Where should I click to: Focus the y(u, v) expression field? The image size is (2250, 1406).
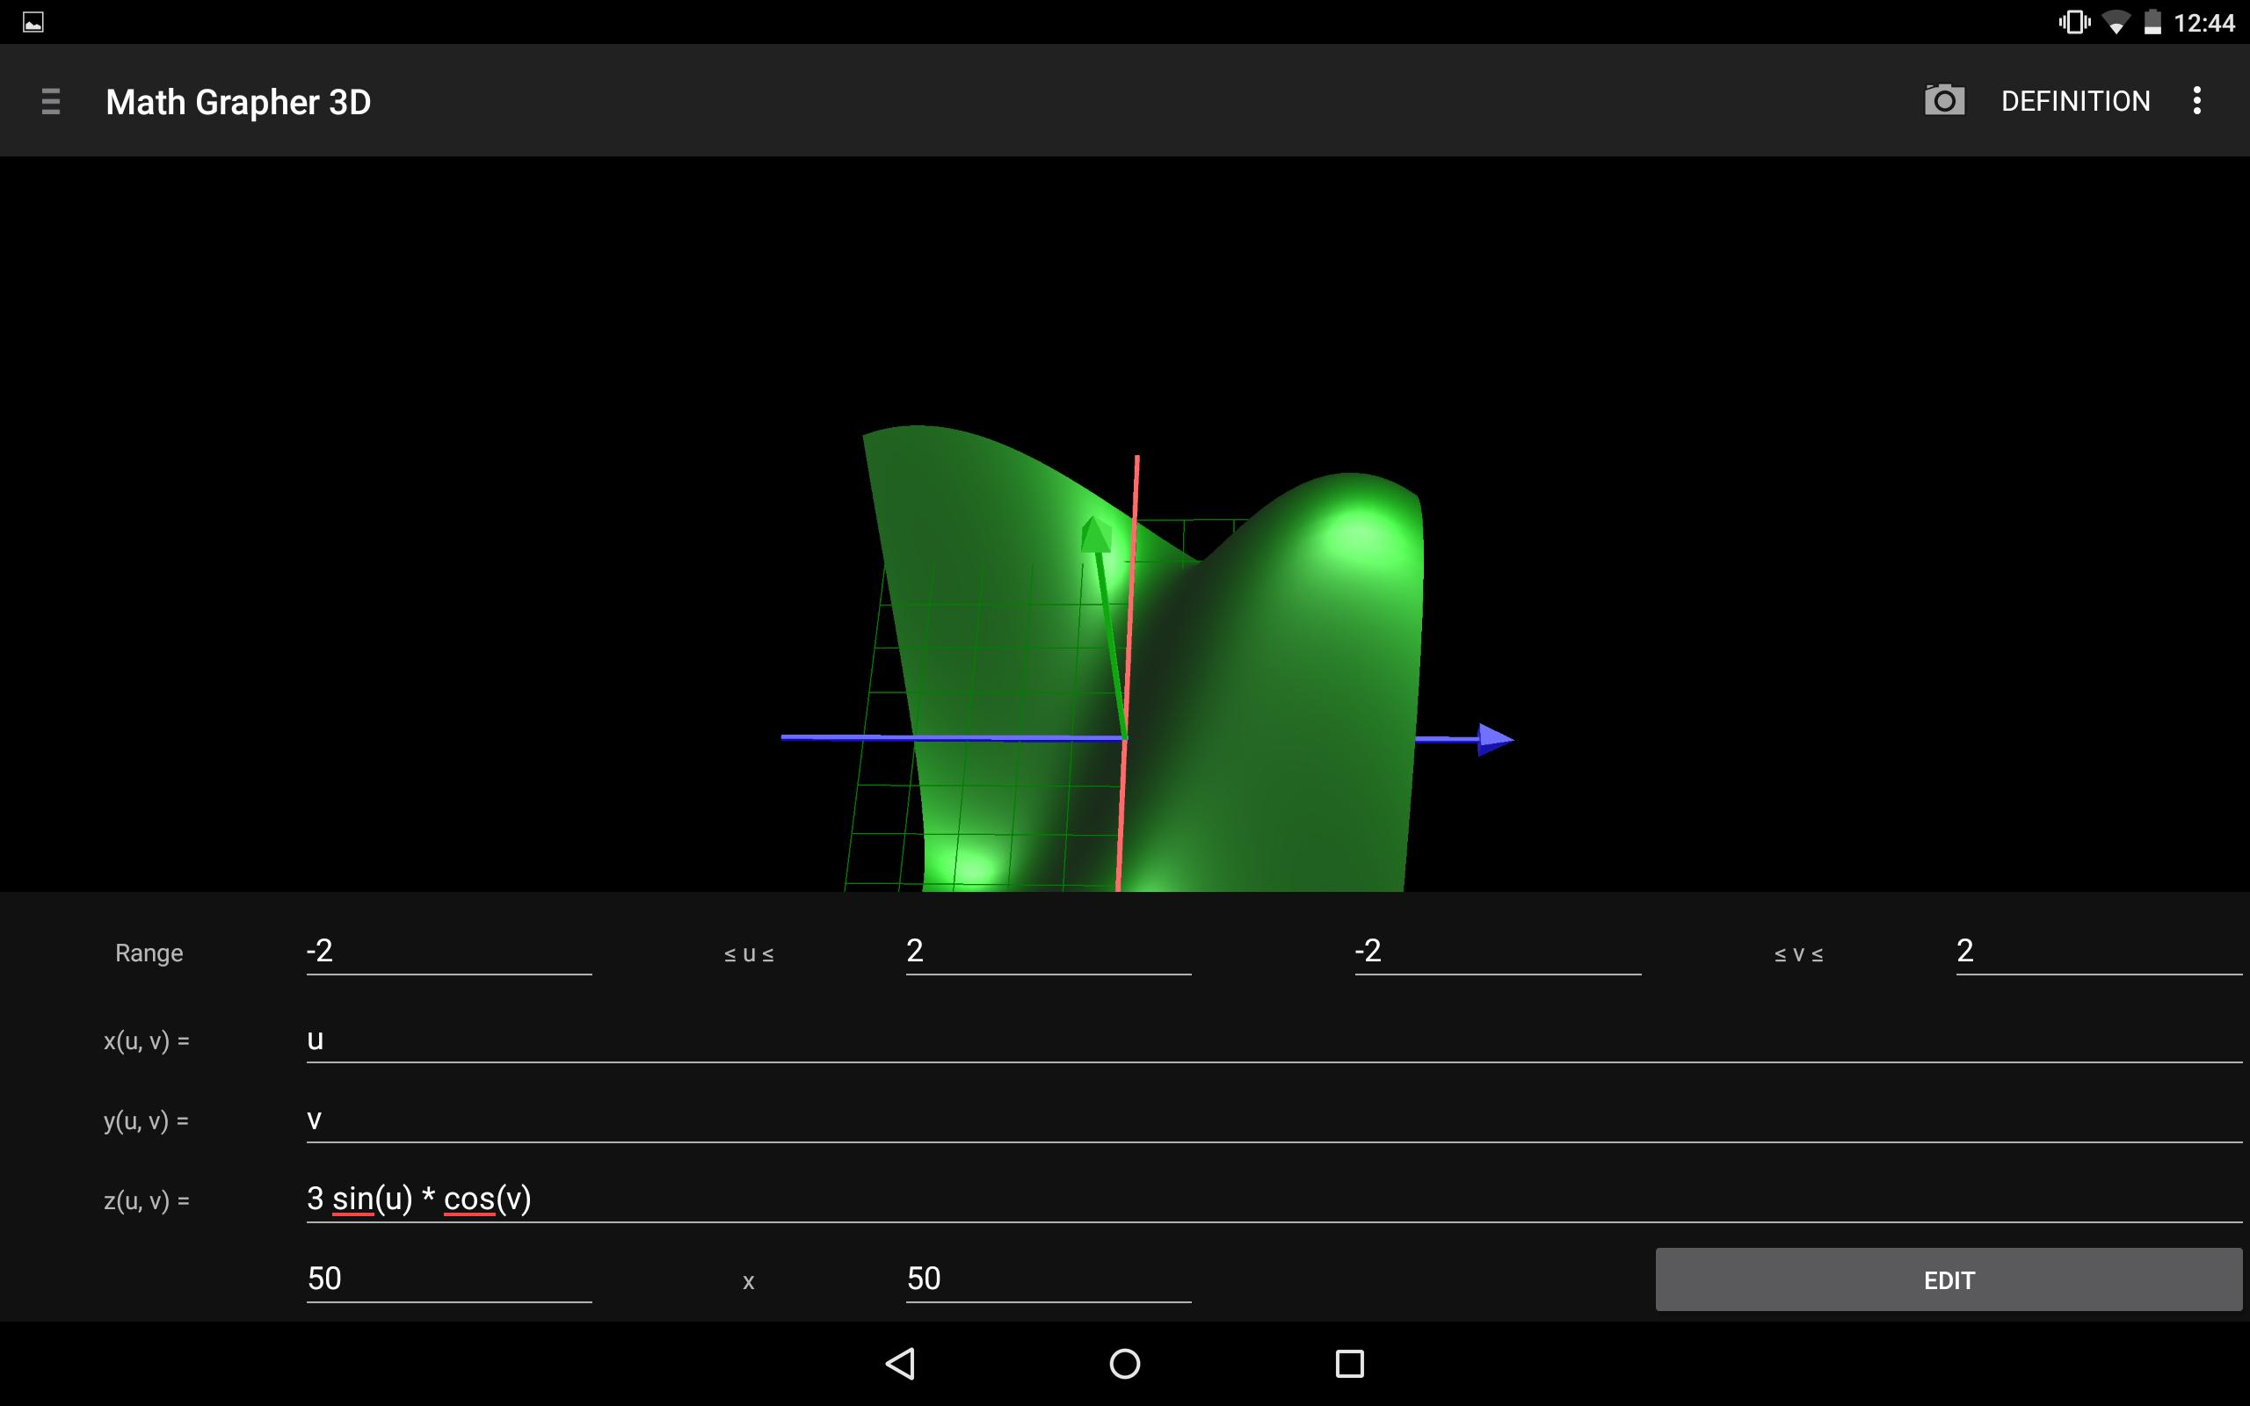[x=1274, y=1120]
